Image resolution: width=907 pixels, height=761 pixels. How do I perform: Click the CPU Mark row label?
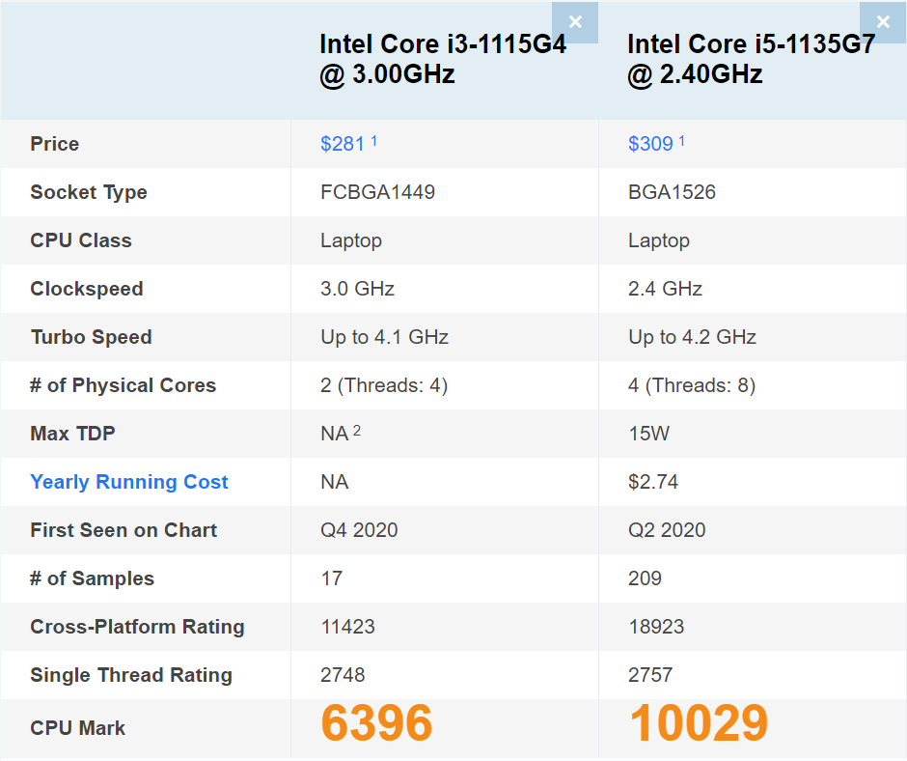tap(77, 728)
